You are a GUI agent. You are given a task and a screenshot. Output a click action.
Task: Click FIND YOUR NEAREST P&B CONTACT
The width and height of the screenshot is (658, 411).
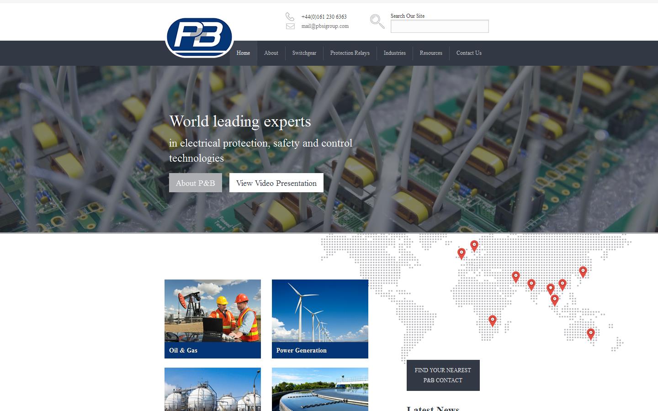(442, 375)
